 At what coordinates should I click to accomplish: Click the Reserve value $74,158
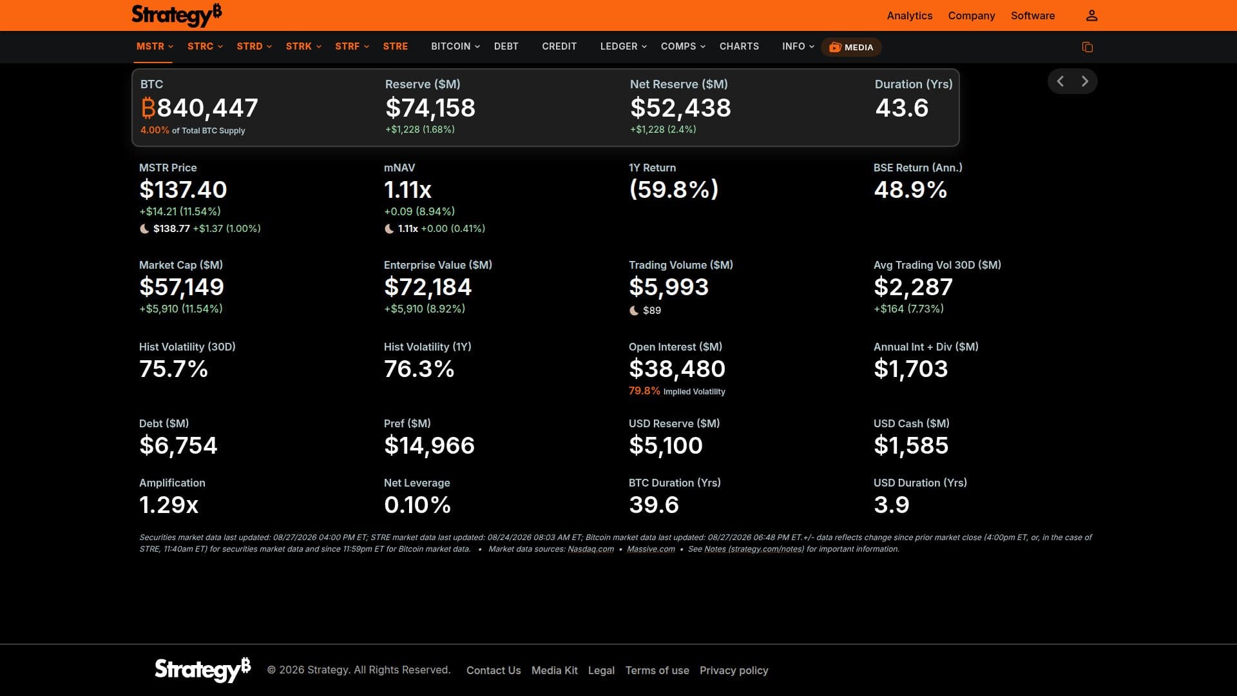(x=430, y=108)
